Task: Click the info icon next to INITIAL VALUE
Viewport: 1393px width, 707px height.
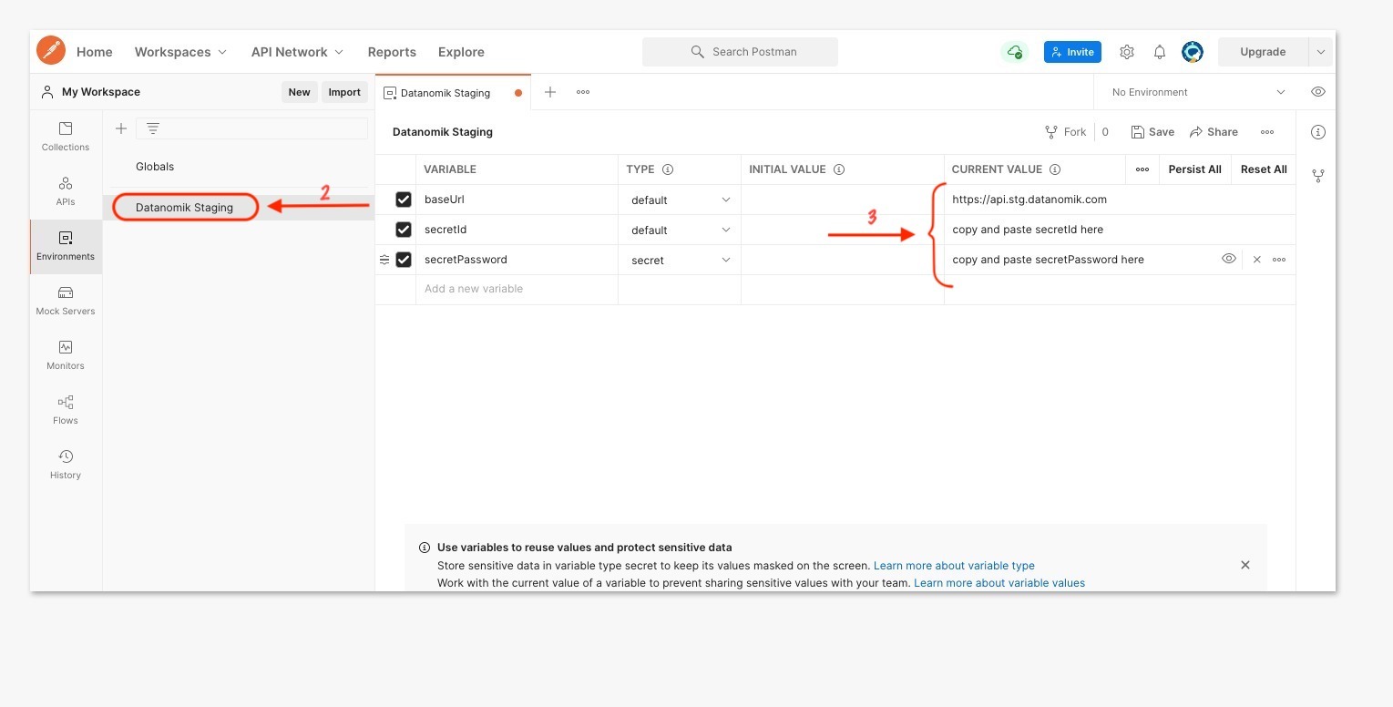Action: point(839,169)
